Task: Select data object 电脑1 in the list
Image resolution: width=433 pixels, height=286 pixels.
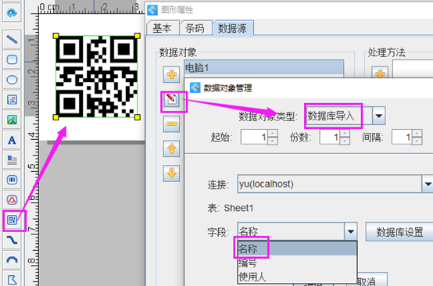Action: [264, 68]
